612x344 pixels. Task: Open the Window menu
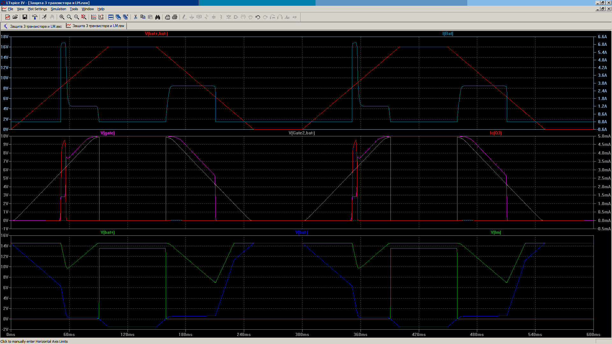click(x=88, y=9)
